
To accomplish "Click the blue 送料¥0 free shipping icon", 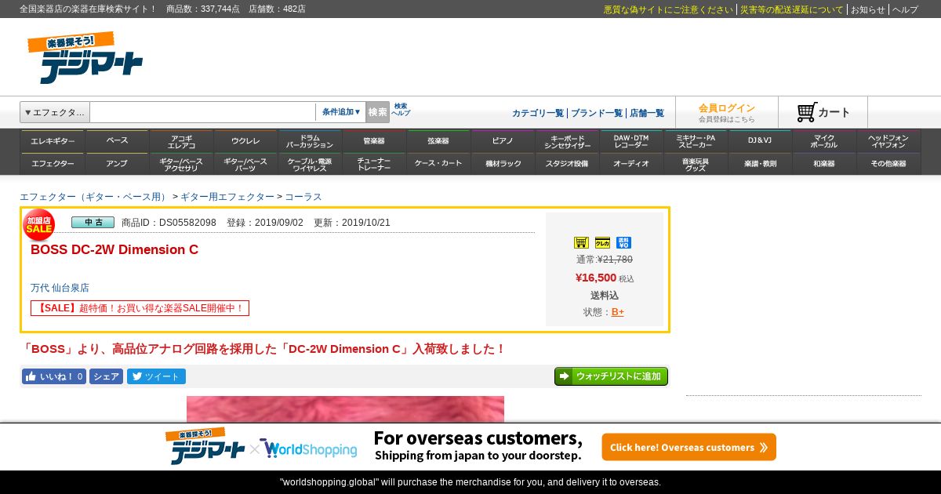I will click(623, 243).
